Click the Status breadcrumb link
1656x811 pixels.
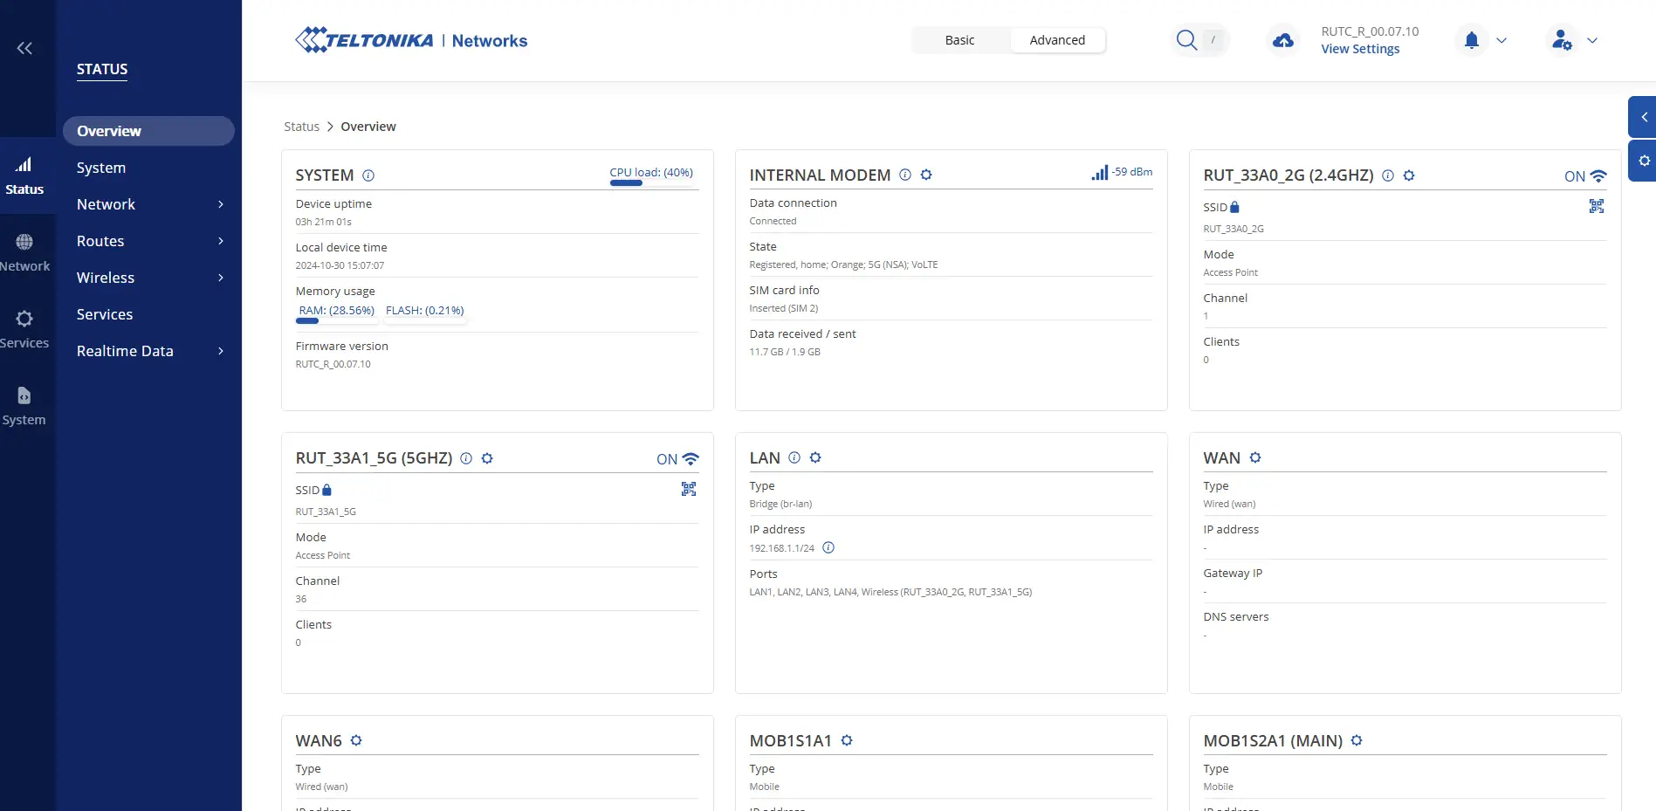coord(301,127)
